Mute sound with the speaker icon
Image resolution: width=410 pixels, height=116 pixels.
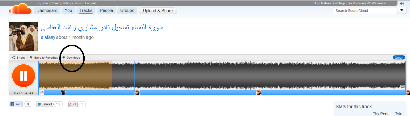(x=402, y=3)
